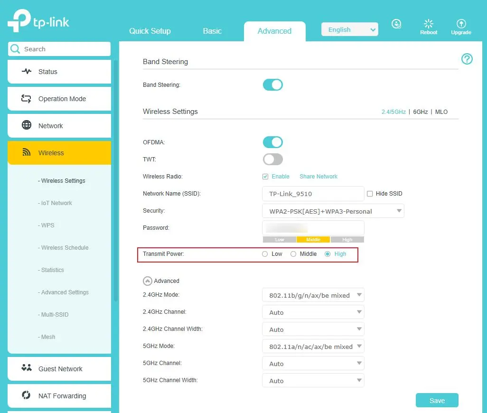This screenshot has height=413, width=487.
Task: Open the 5GHz Channel dropdown
Action: pyautogui.click(x=313, y=363)
